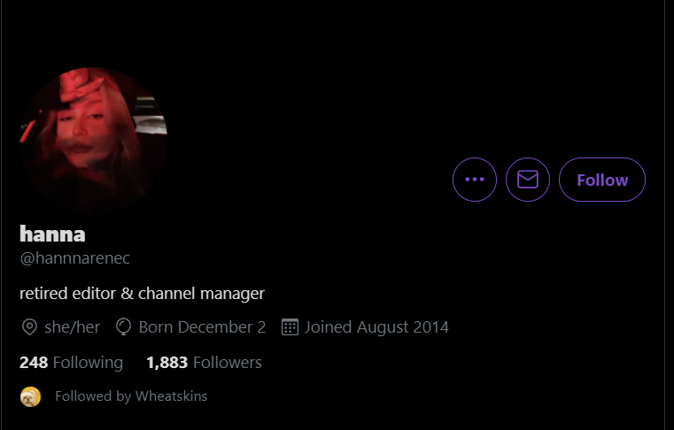Click the bio retired editor & channel manager
This screenshot has width=674, height=430.
click(x=143, y=294)
